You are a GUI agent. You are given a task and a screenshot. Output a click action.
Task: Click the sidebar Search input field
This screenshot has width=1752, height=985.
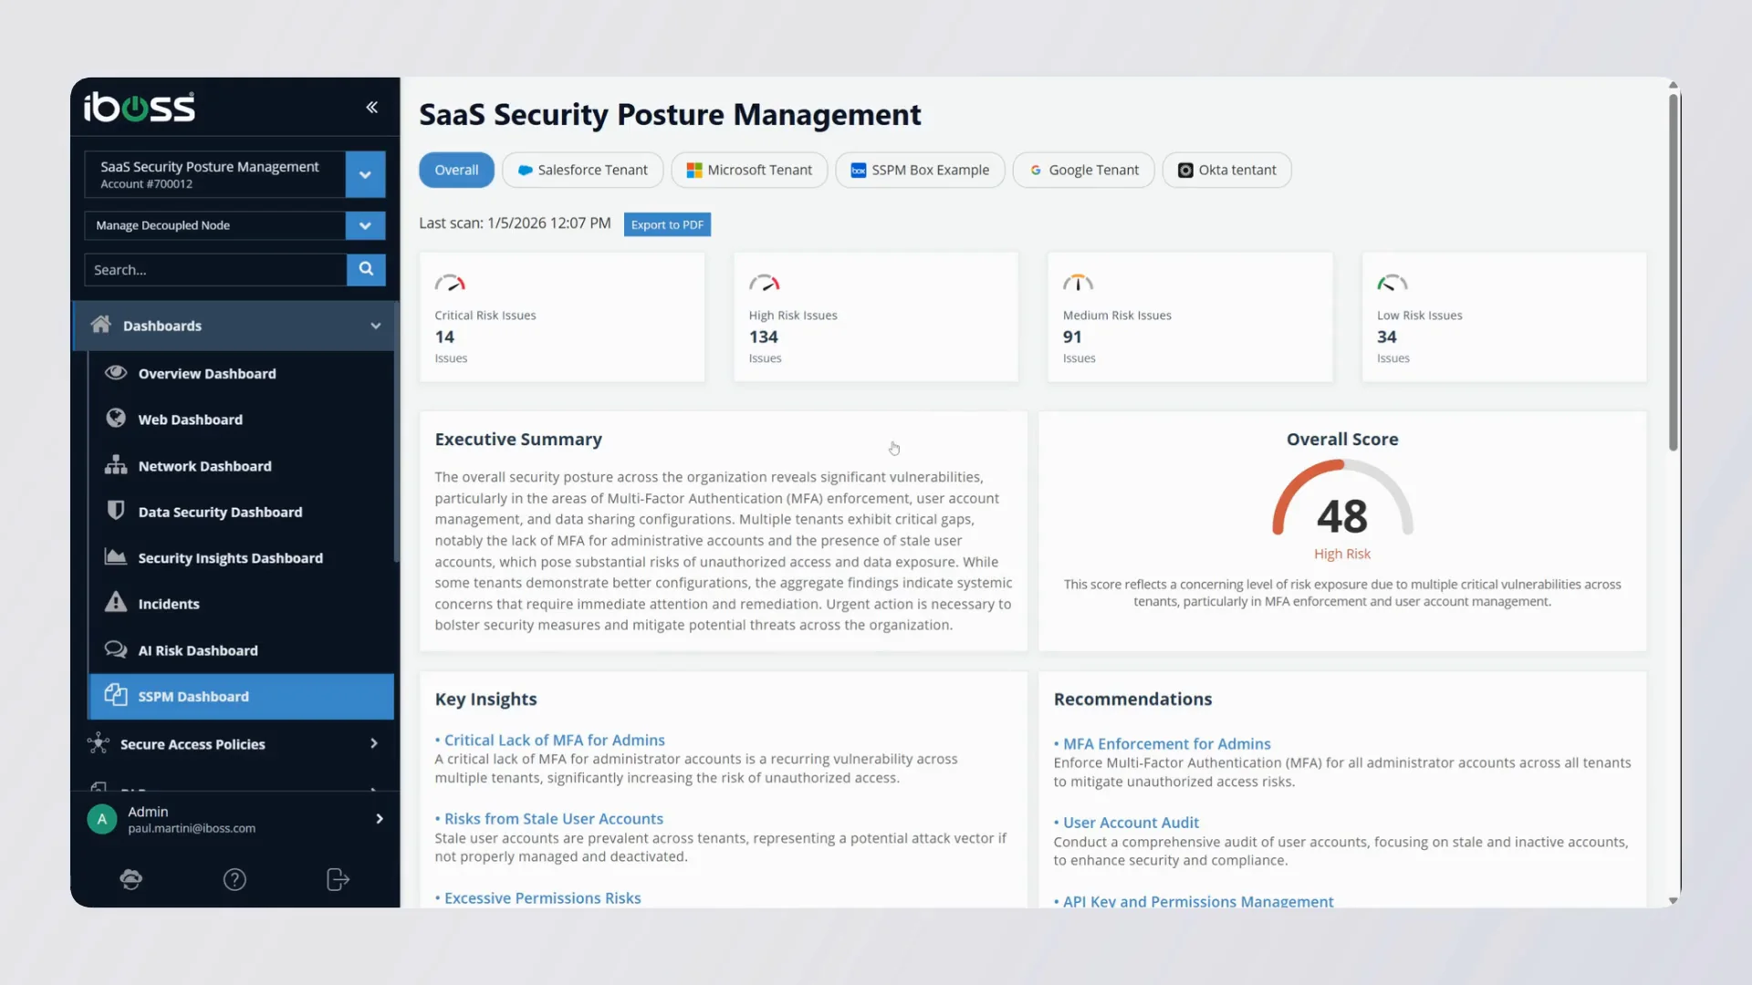(215, 270)
